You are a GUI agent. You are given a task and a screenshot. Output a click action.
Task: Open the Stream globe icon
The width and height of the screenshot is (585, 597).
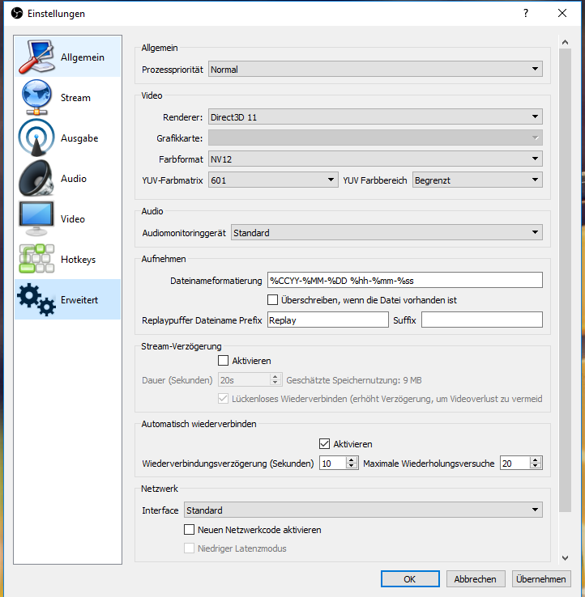tap(36, 98)
